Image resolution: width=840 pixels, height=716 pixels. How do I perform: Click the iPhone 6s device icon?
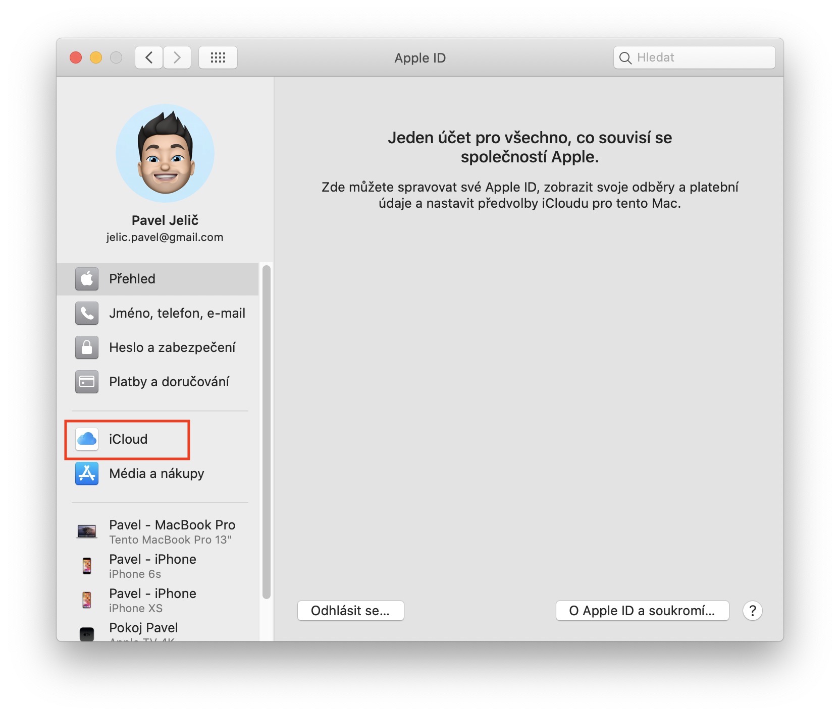coord(87,566)
